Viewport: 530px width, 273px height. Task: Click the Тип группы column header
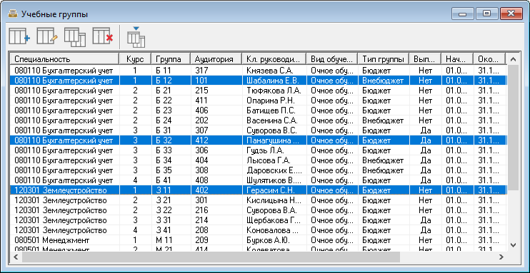(x=384, y=59)
